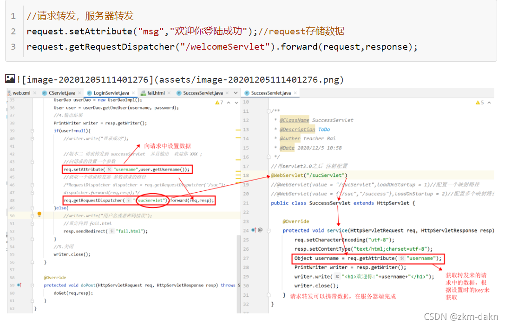The width and height of the screenshot is (505, 325).
Task: Click public class SuccessServlet declaration
Action: coord(343,203)
